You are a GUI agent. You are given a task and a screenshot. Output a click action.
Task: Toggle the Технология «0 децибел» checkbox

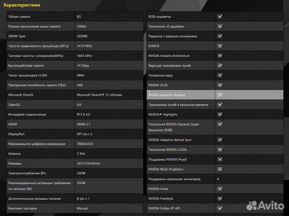click(x=220, y=26)
